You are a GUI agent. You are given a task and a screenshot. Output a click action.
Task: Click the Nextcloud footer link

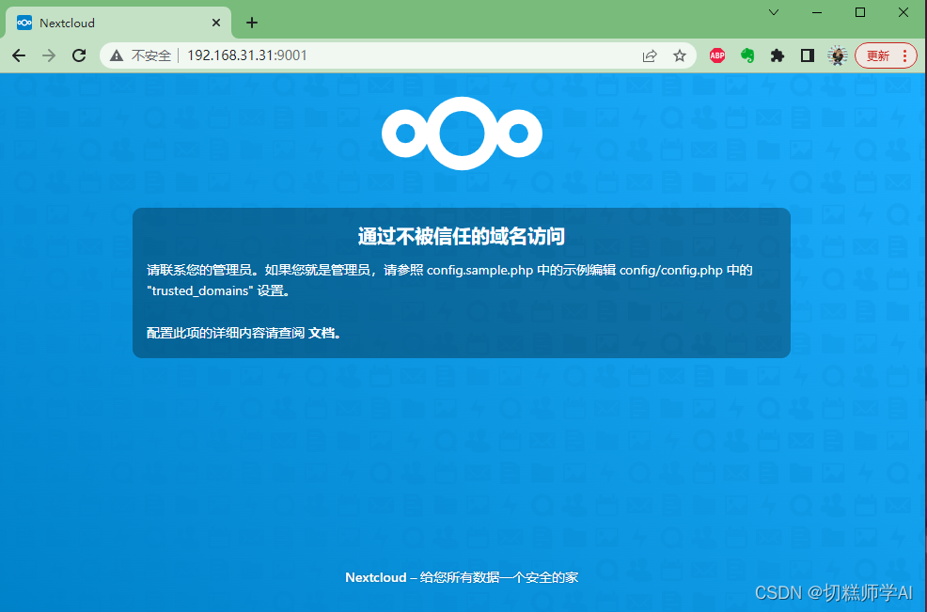point(376,578)
